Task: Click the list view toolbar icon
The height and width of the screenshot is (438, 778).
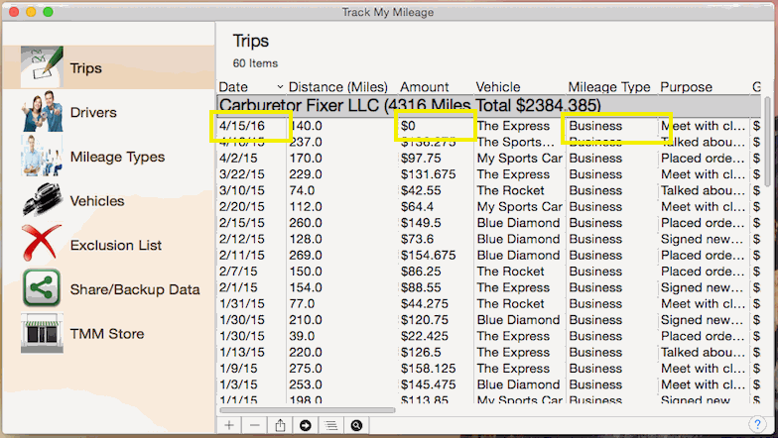Action: pyautogui.click(x=331, y=425)
